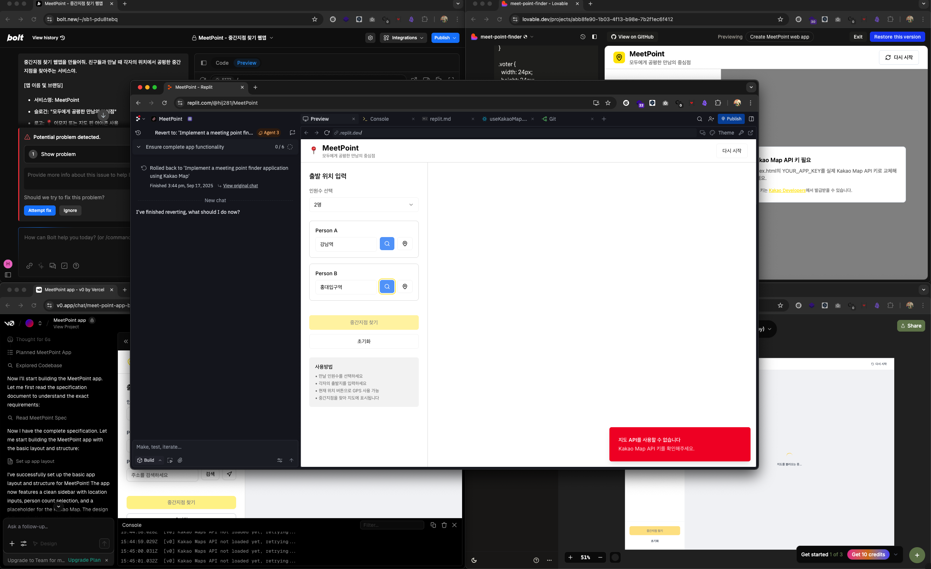The width and height of the screenshot is (931, 569).
Task: Switch bolt workspace to Code view
Action: click(222, 63)
